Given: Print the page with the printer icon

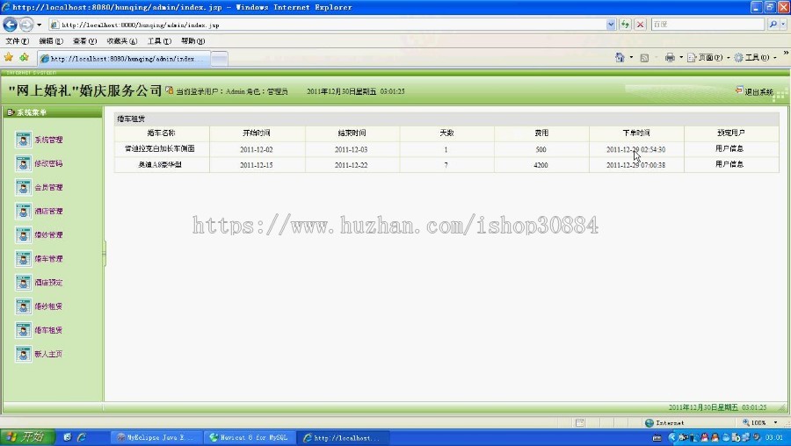Looking at the screenshot, I should [x=670, y=57].
